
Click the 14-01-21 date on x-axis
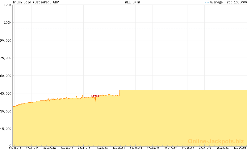point(119,148)
